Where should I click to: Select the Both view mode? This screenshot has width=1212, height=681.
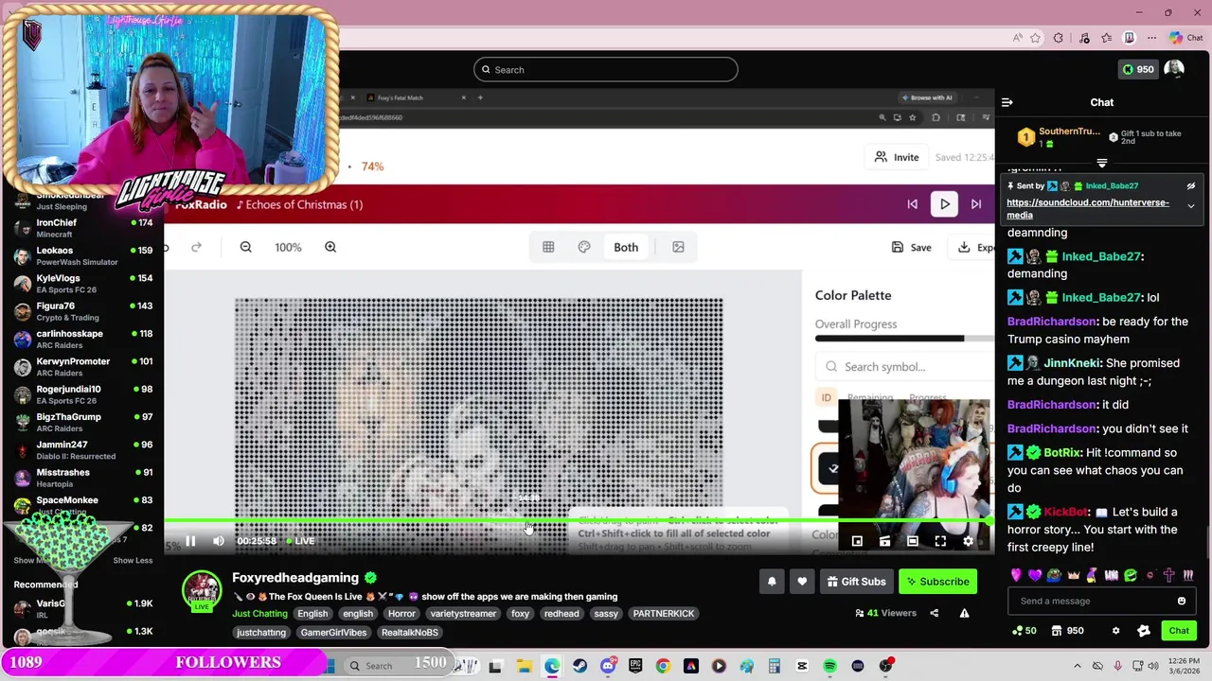click(626, 247)
